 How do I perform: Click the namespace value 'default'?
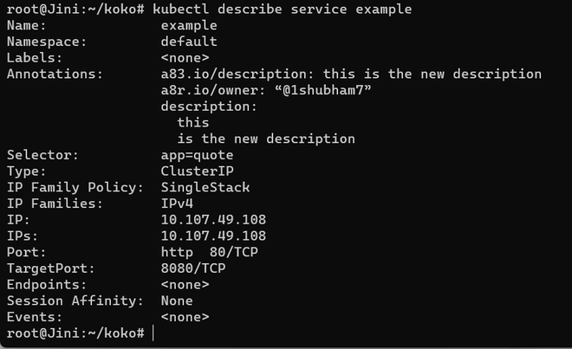click(189, 42)
